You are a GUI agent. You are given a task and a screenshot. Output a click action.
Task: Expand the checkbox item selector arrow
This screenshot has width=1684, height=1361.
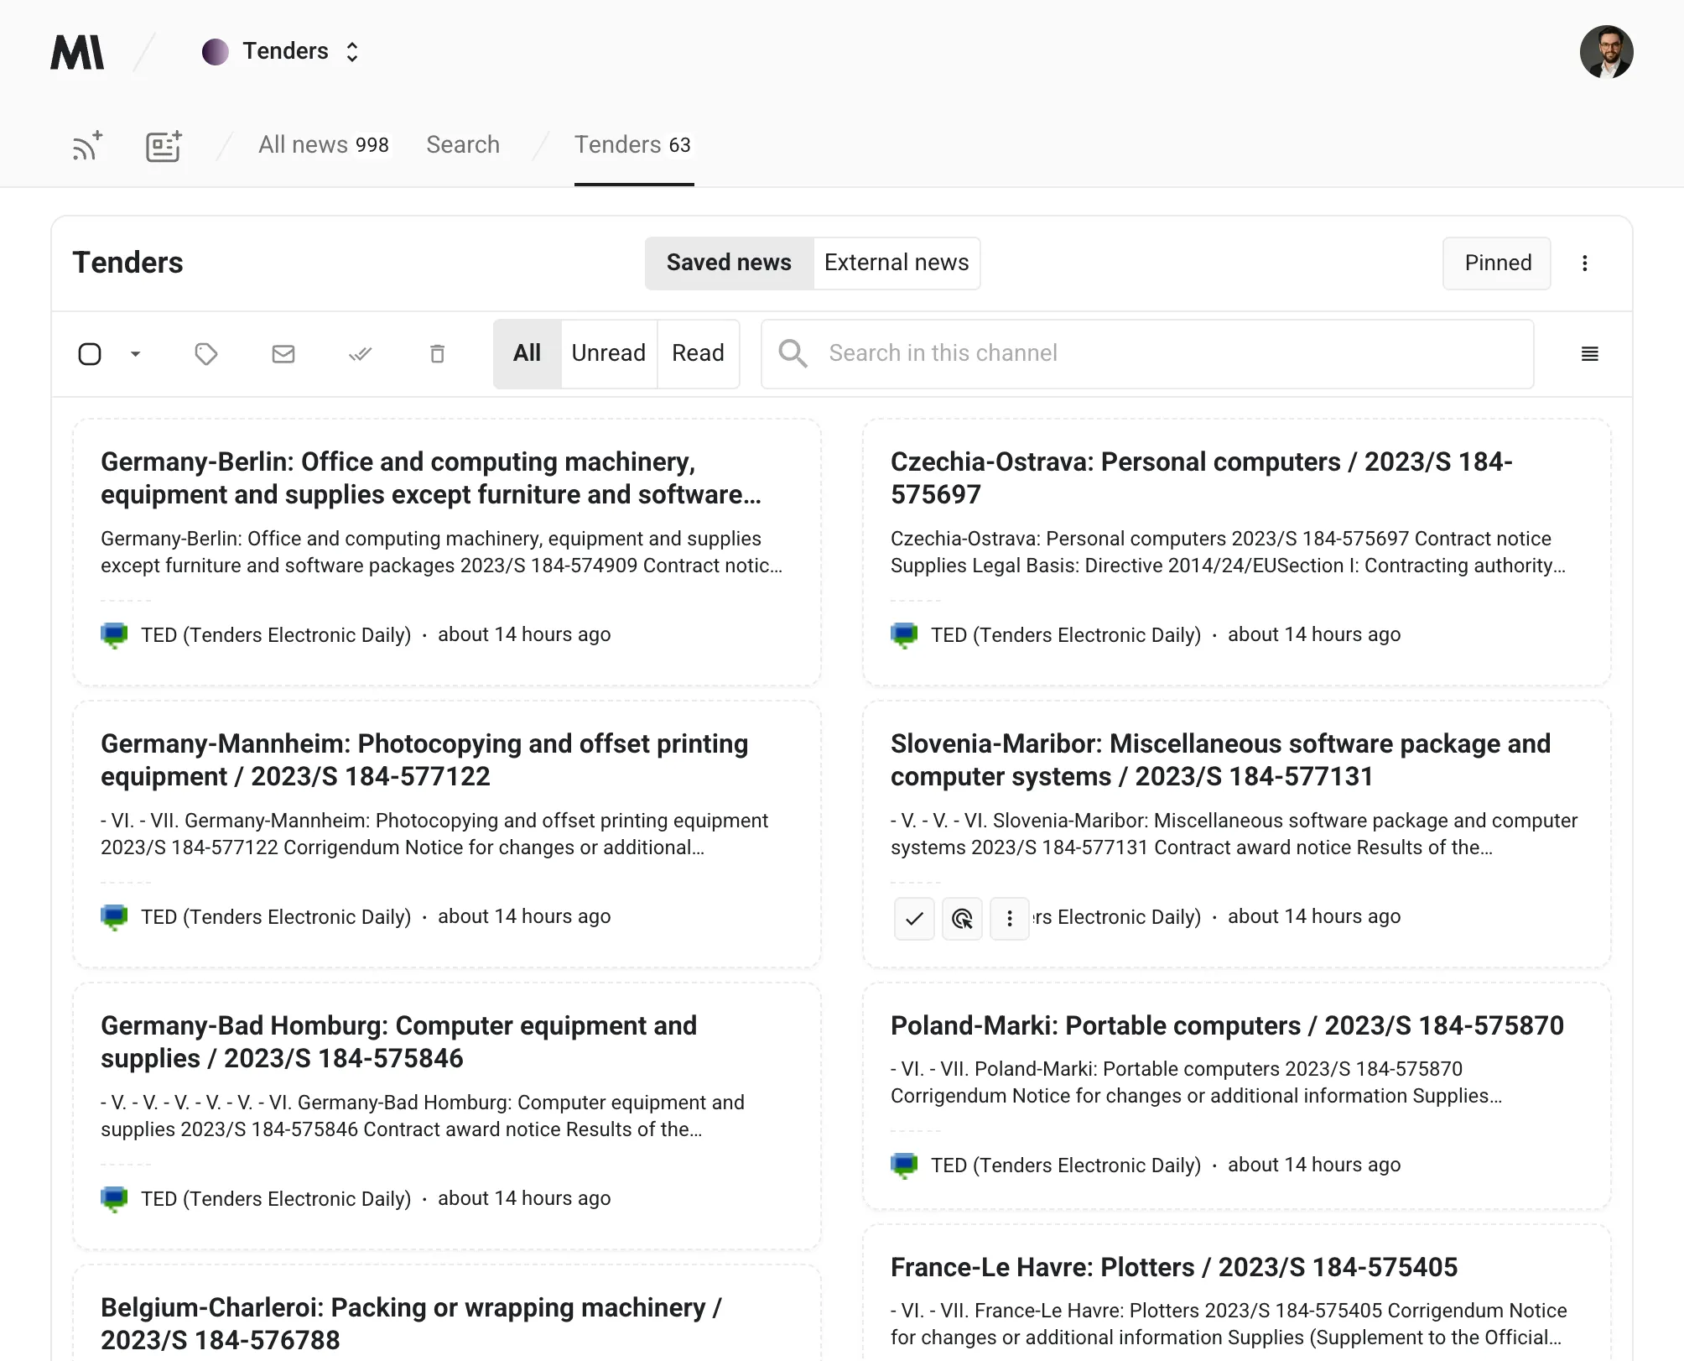[x=135, y=354]
